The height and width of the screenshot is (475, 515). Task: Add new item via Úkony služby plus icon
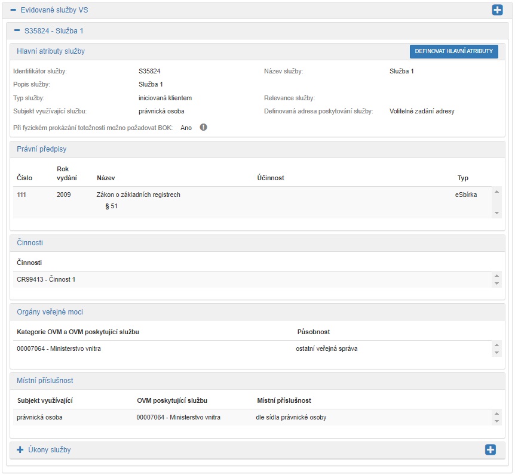point(491,450)
